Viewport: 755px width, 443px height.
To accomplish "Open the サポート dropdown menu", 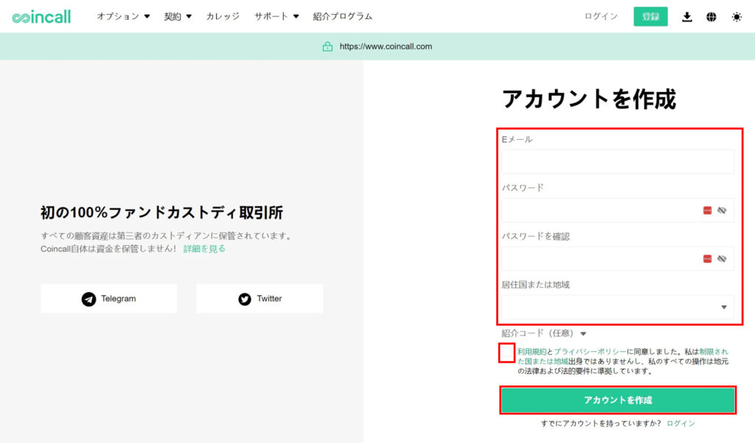I will tap(276, 16).
